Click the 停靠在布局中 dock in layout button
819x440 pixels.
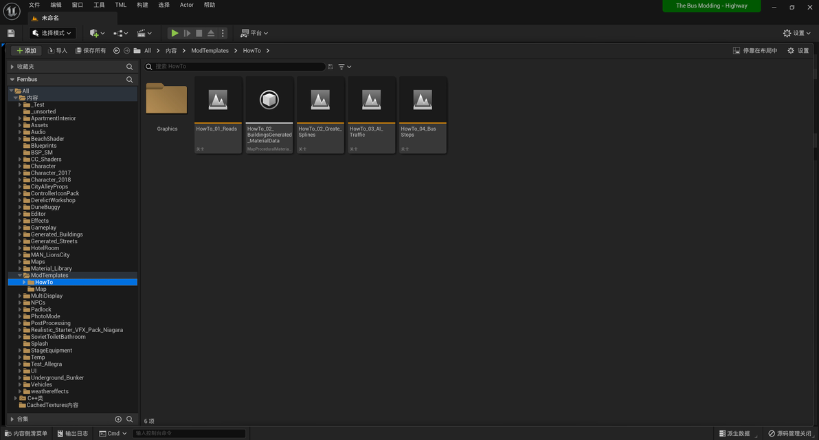click(755, 51)
